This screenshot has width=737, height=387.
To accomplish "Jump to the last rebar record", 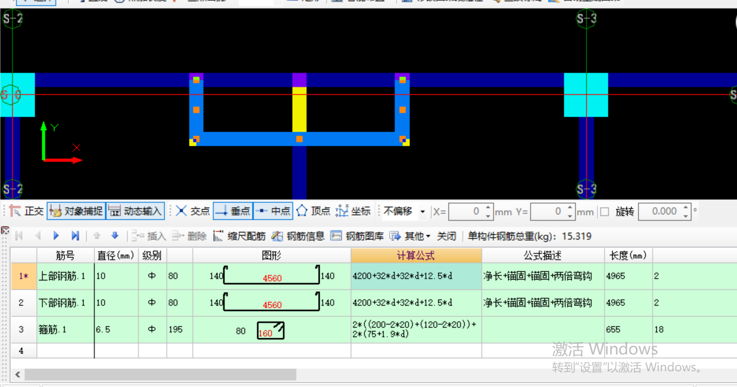I will [x=75, y=236].
